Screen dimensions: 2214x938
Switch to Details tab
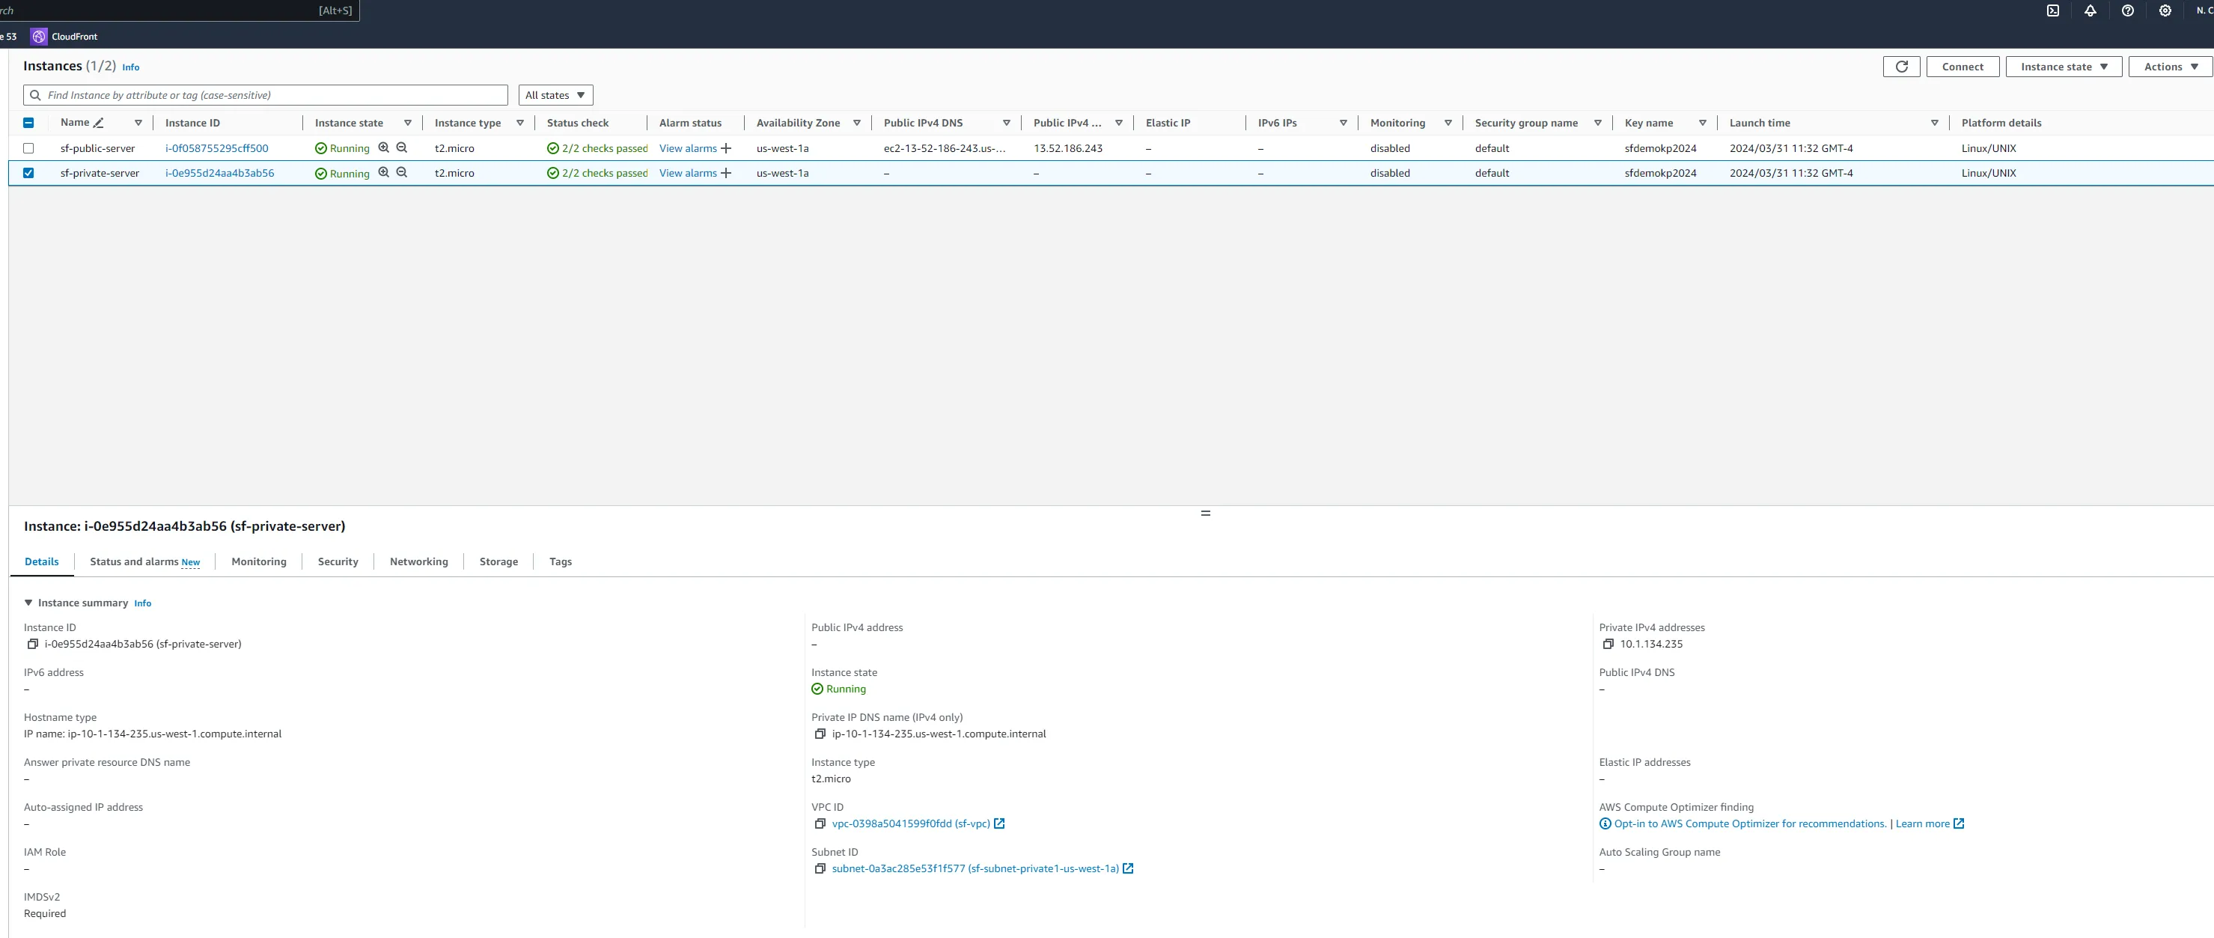click(41, 561)
